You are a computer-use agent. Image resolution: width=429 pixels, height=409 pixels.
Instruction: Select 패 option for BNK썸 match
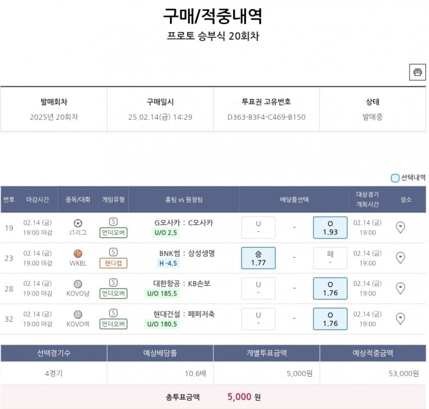click(330, 258)
